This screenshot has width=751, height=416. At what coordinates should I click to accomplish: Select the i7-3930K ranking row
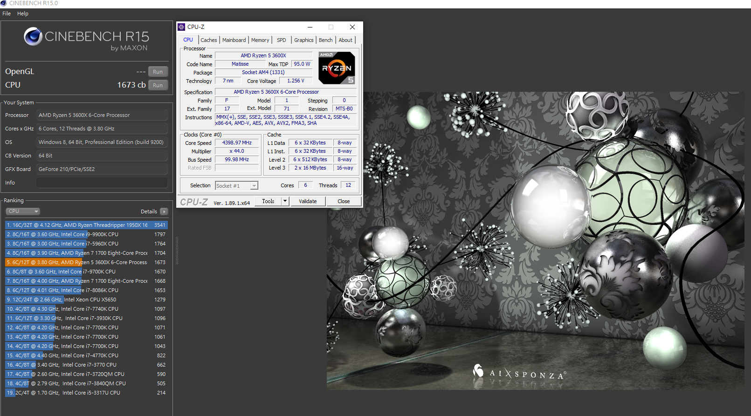tap(86, 318)
